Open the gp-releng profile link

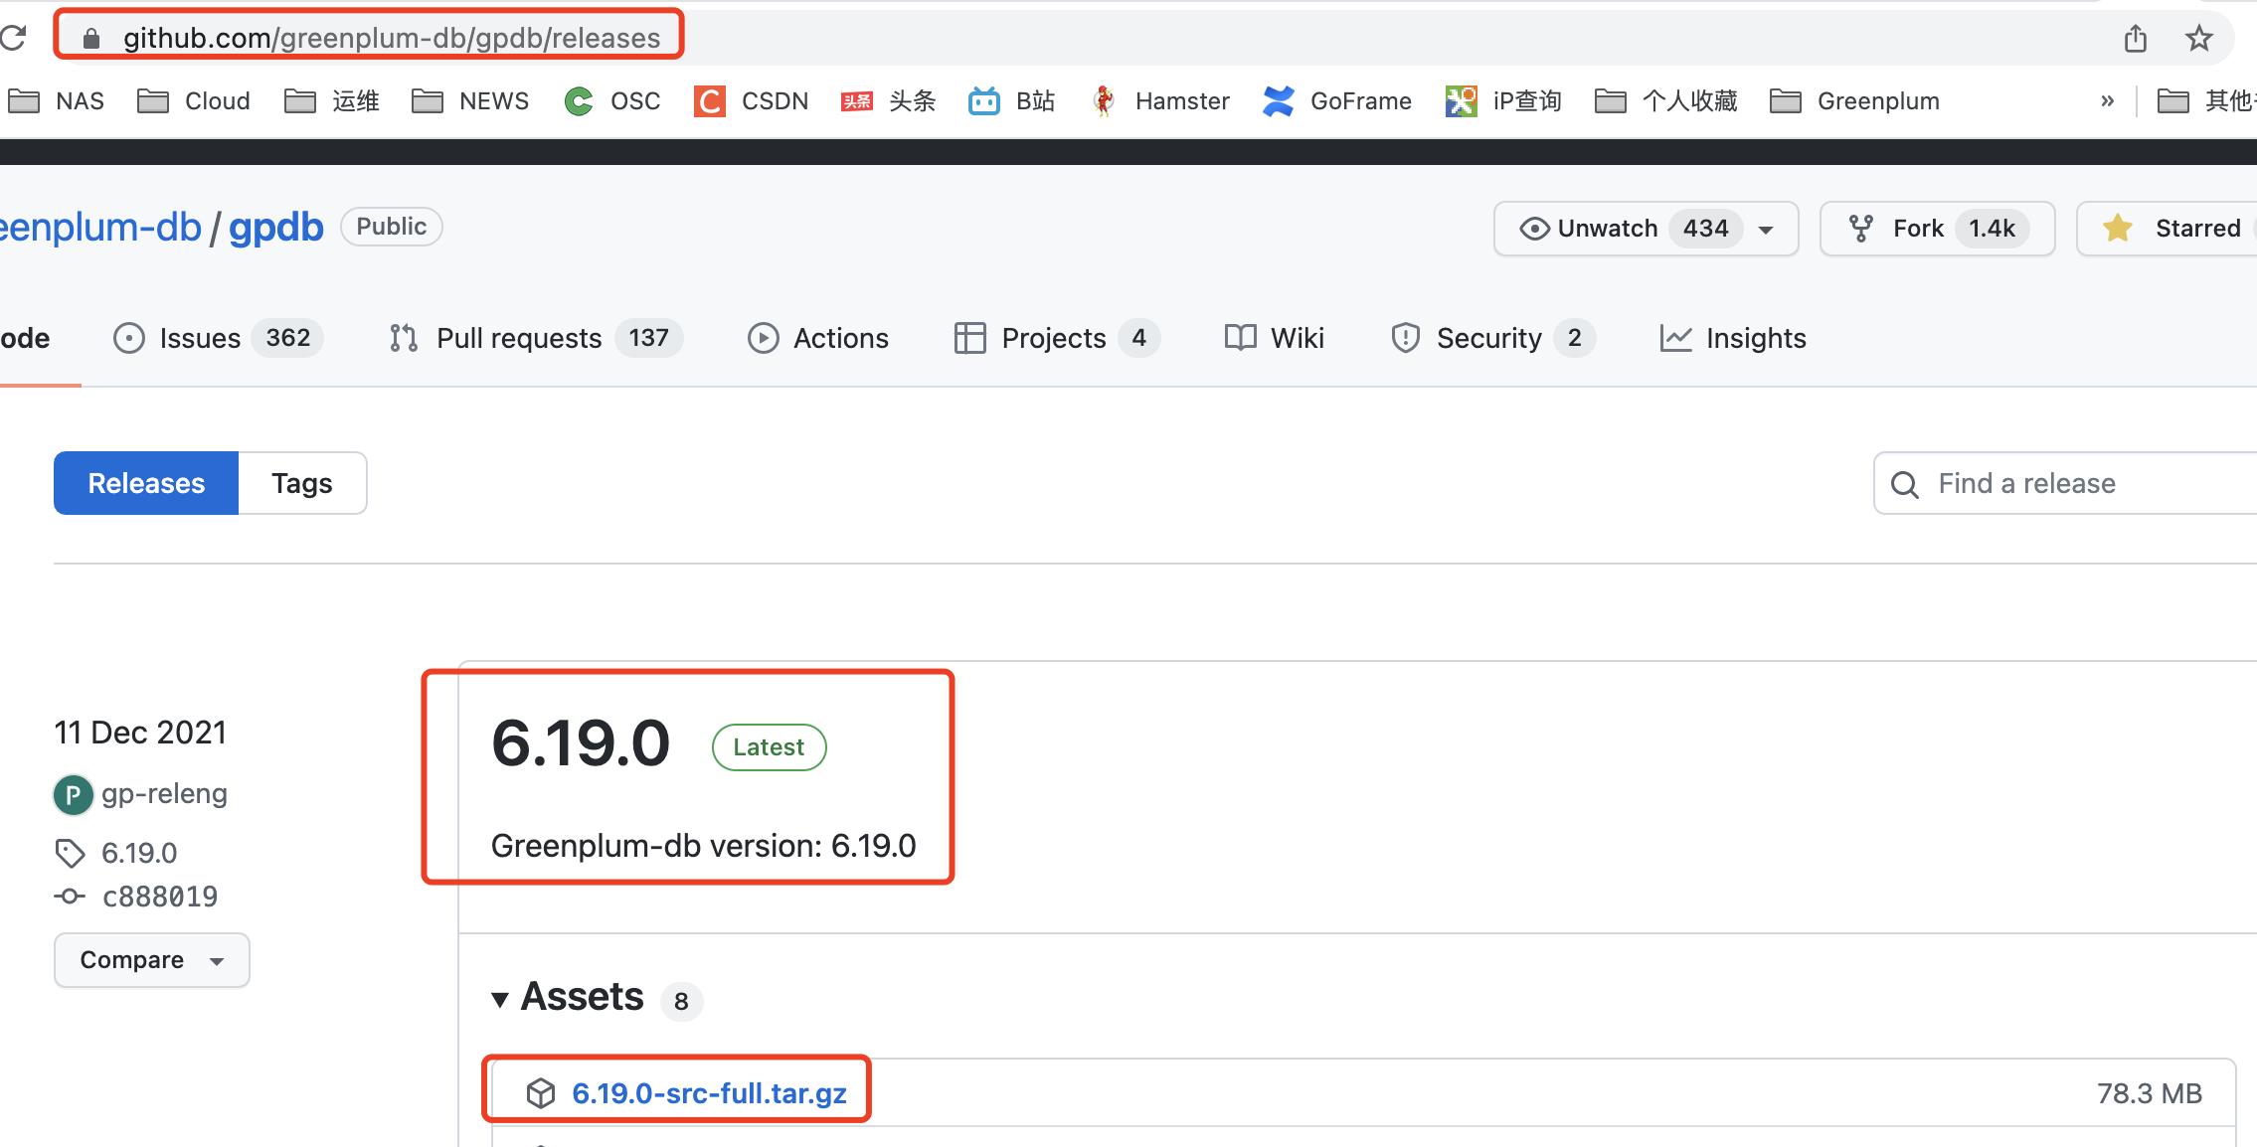point(165,793)
